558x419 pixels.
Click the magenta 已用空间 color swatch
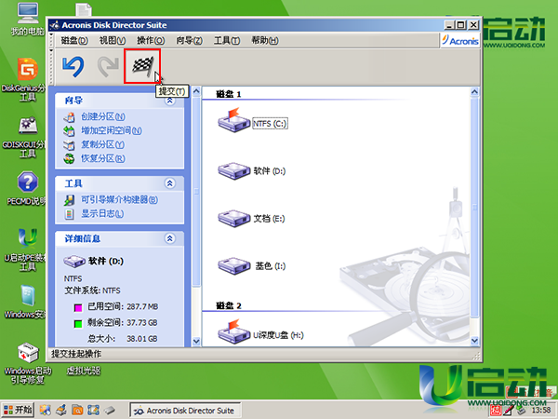pos(78,307)
